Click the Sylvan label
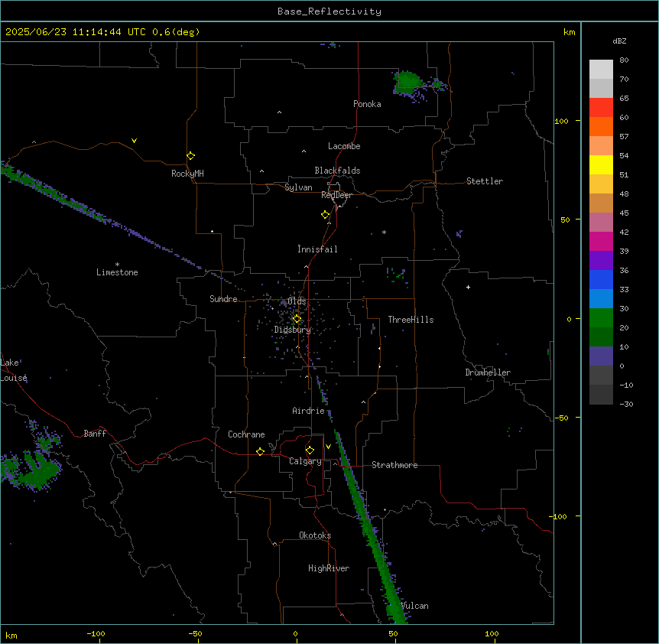659x644 pixels. click(x=298, y=187)
